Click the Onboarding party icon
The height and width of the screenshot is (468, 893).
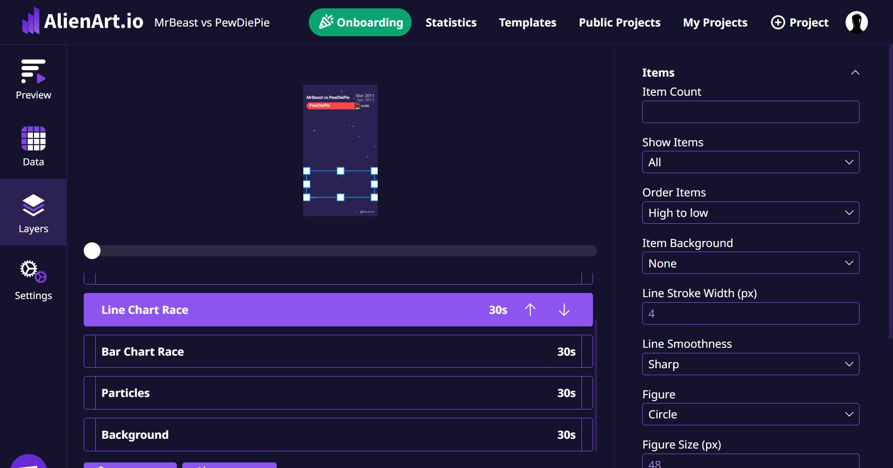coord(326,22)
